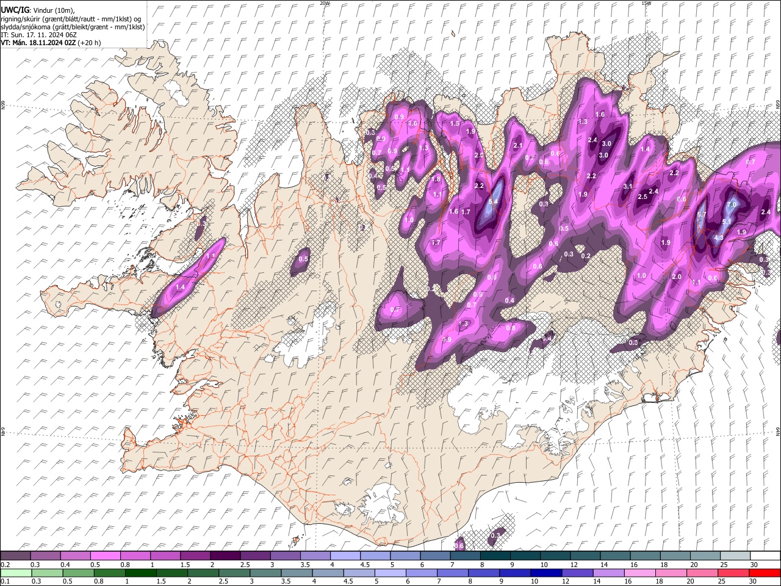The height and width of the screenshot is (586, 781).
Task: Pick the darkest green rain swatch from 1 to 1.5
Action: tap(141, 573)
